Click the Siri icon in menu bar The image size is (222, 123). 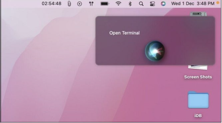pyautogui.click(x=163, y=4)
